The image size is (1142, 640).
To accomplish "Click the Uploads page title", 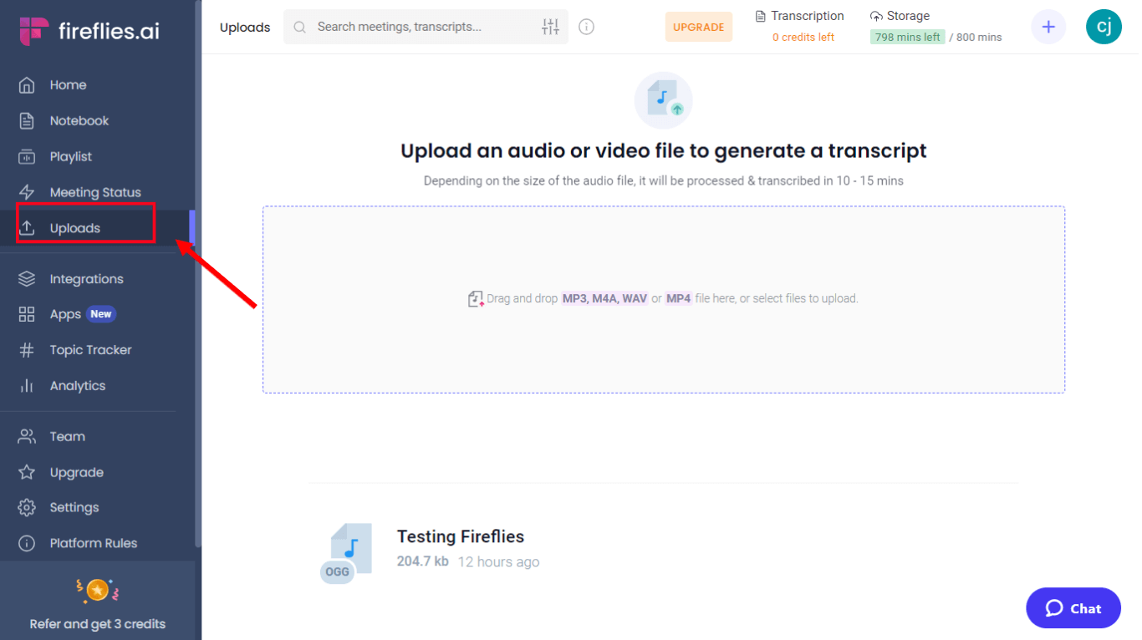I will click(245, 28).
